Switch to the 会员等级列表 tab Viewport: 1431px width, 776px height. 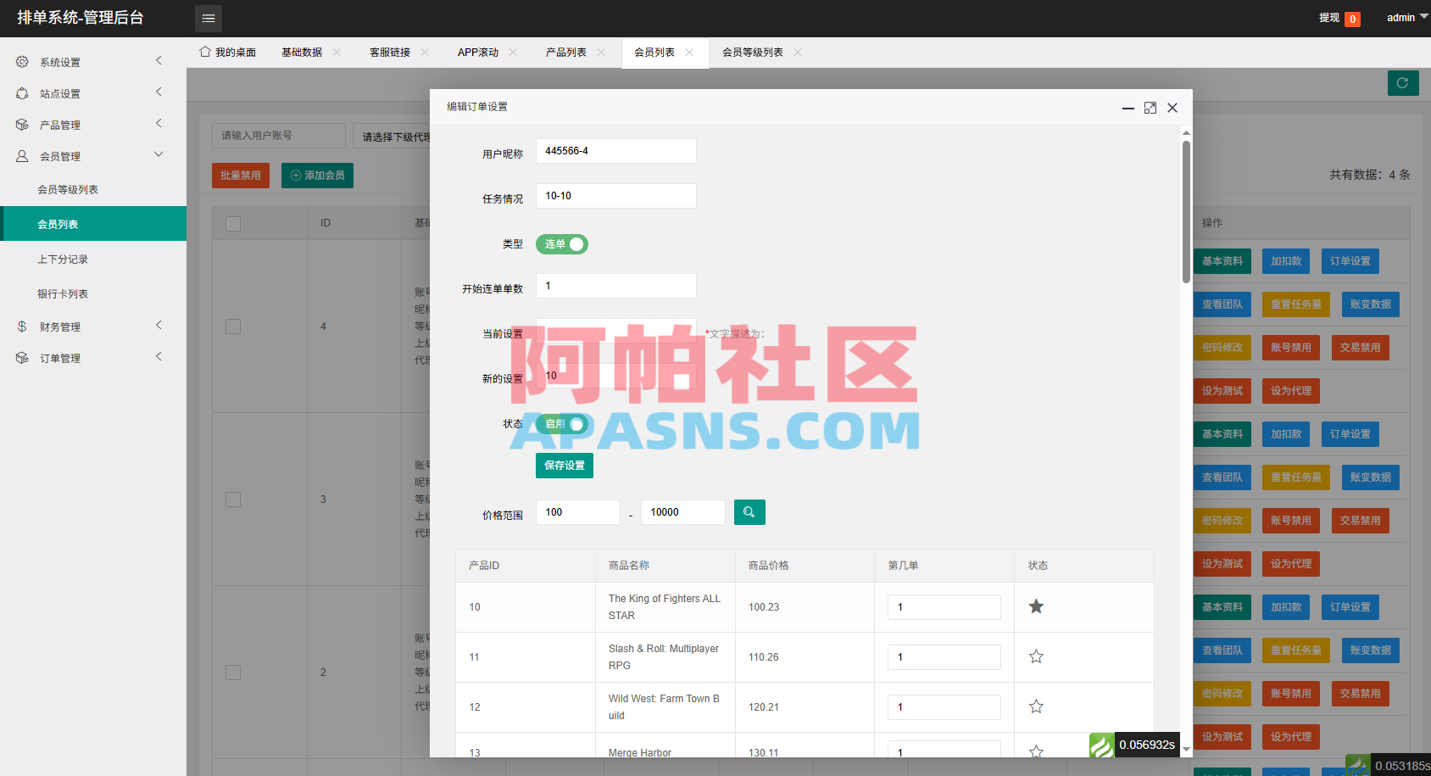753,53
